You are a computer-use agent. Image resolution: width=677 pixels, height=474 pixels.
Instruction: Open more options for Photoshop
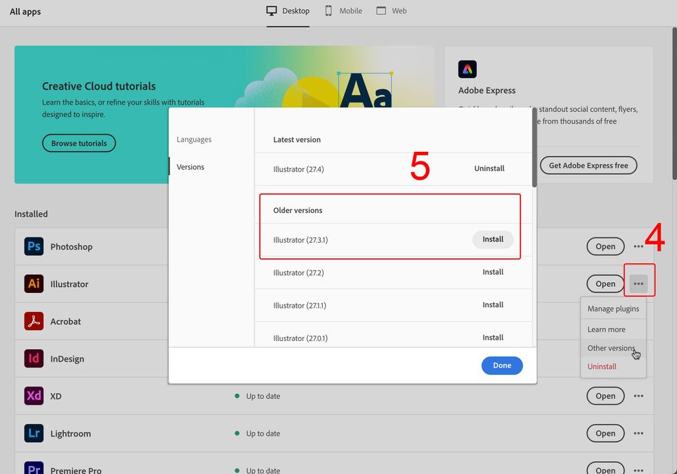(638, 247)
